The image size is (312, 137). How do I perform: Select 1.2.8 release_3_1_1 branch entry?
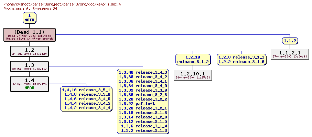241,57
